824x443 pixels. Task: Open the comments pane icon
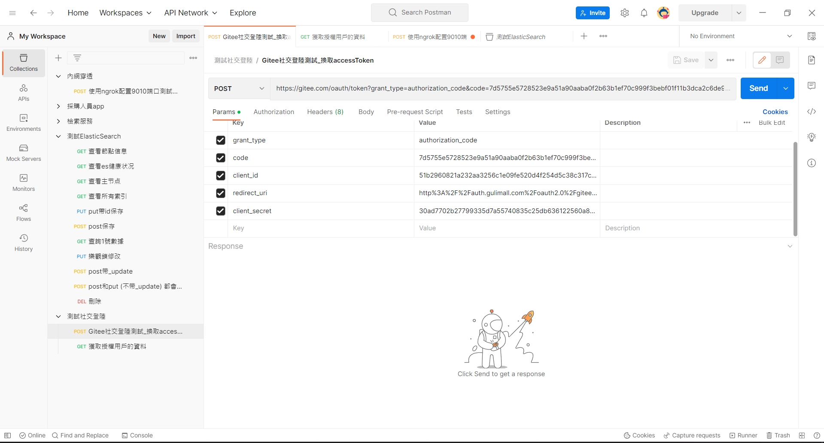pyautogui.click(x=812, y=86)
